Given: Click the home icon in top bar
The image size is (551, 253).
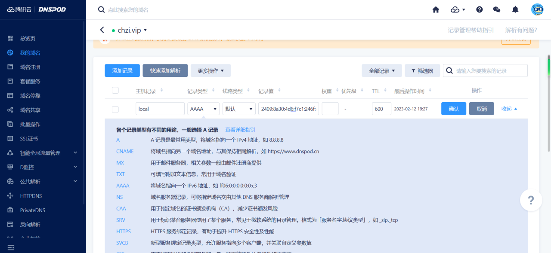Looking at the screenshot, I should point(436,9).
